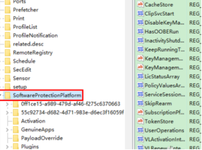Click the vertical splitter between panes
The height and width of the screenshot is (150, 202).
click(133, 75)
